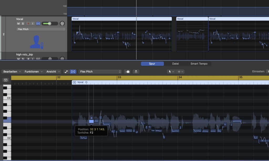Toggle the loop circle beside editor Vocal name
The height and width of the screenshot is (161, 269).
(x=86, y=82)
